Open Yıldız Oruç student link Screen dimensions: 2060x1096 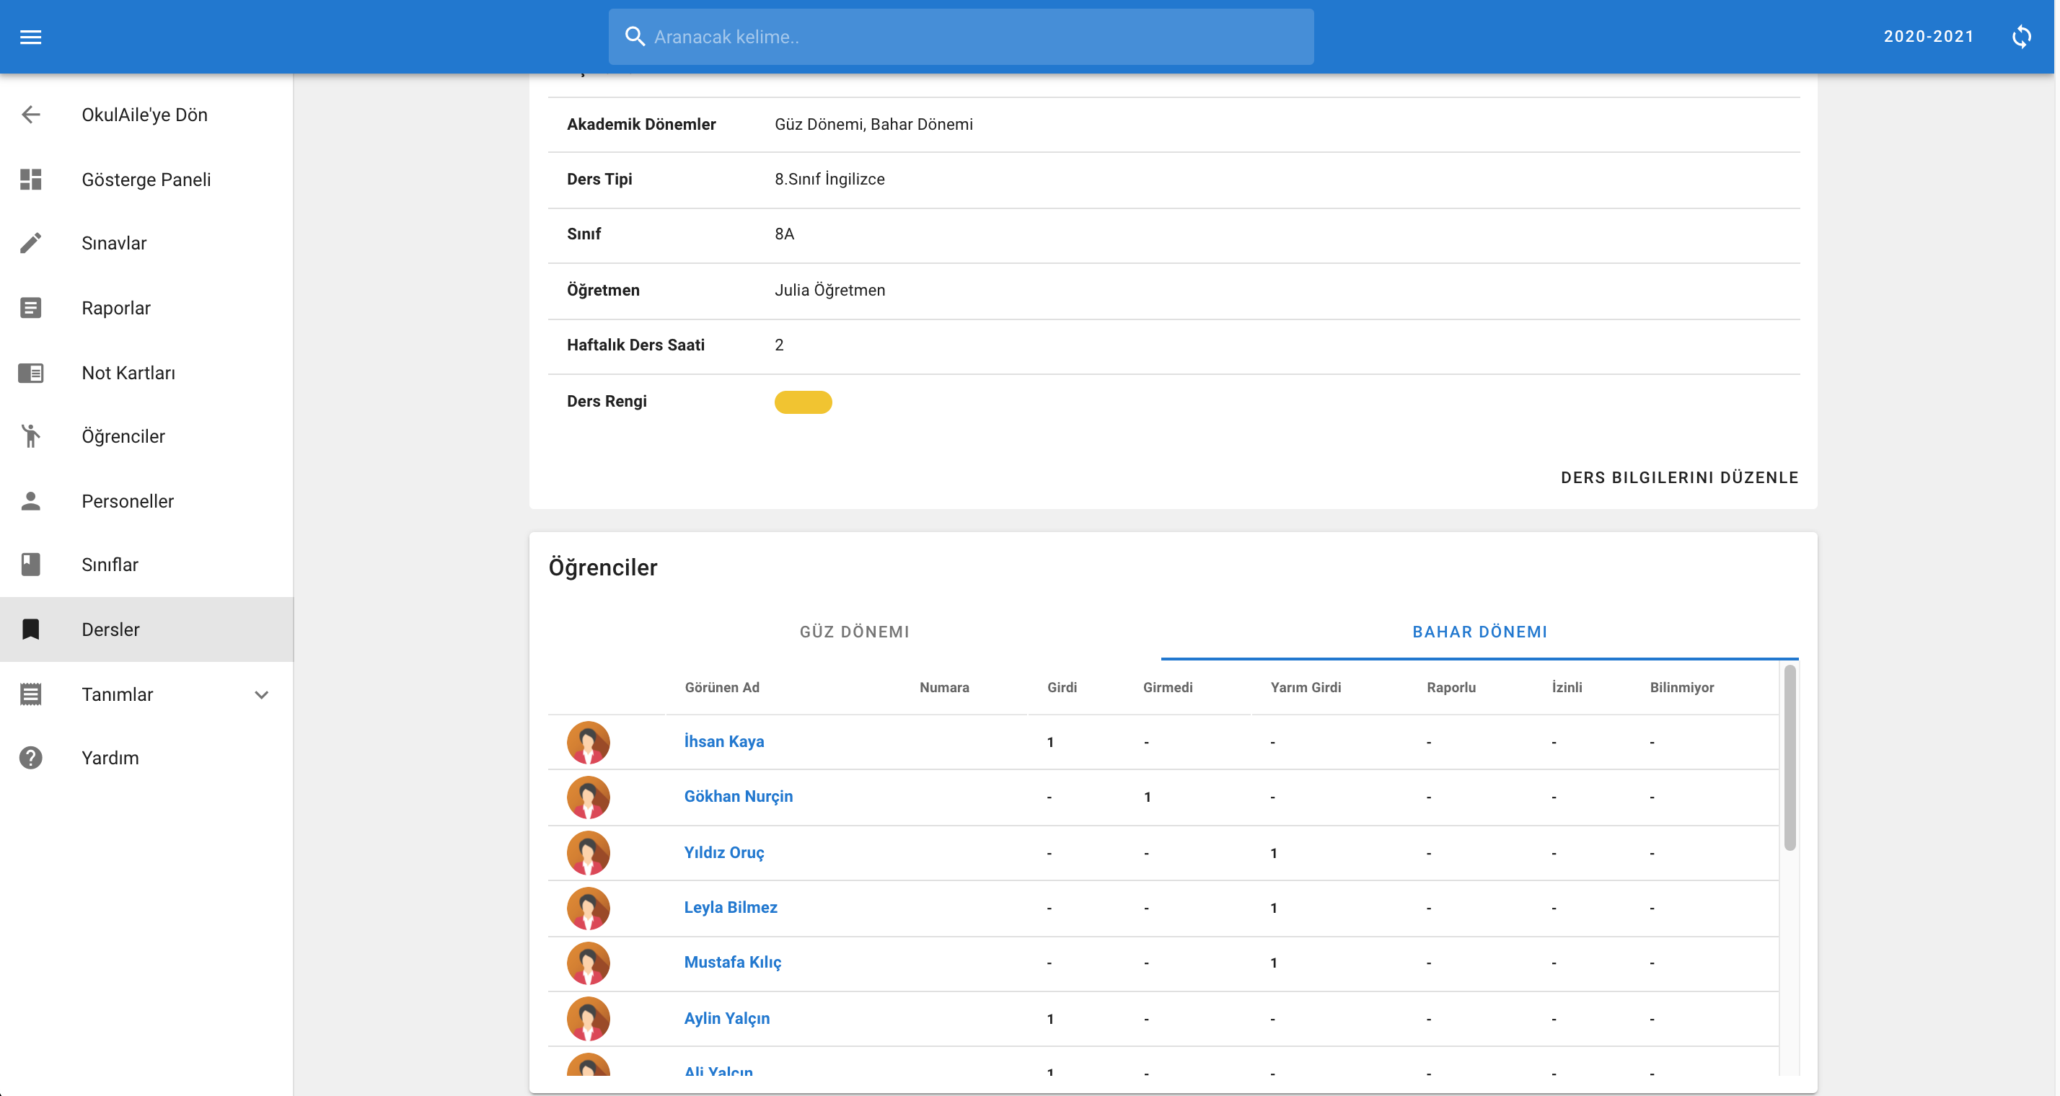pyautogui.click(x=723, y=853)
